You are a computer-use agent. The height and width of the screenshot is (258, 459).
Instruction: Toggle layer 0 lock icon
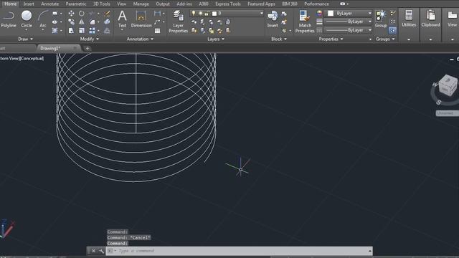[x=207, y=14]
